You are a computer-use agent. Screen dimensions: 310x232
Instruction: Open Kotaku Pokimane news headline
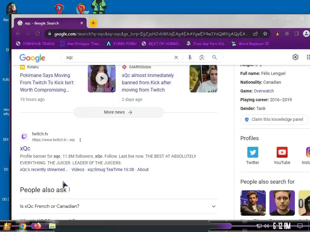click(x=47, y=82)
